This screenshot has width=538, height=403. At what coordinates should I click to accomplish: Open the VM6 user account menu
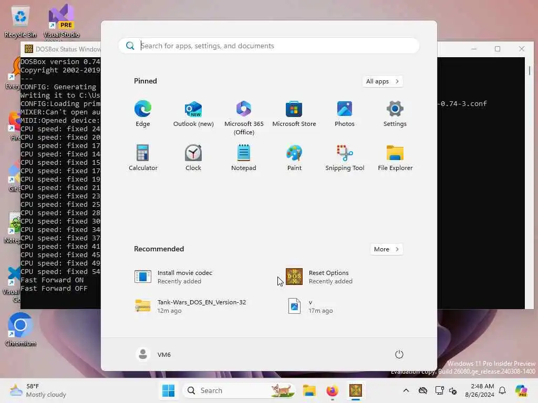(153, 354)
